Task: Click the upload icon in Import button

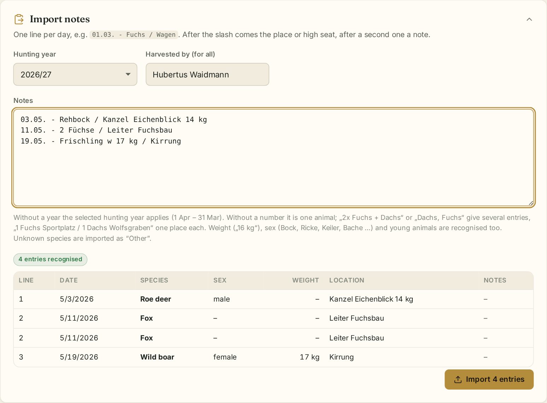Action: [x=458, y=379]
